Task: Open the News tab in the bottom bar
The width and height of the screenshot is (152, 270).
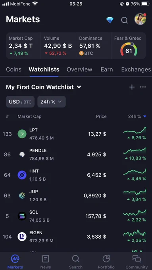Action: [46, 262]
